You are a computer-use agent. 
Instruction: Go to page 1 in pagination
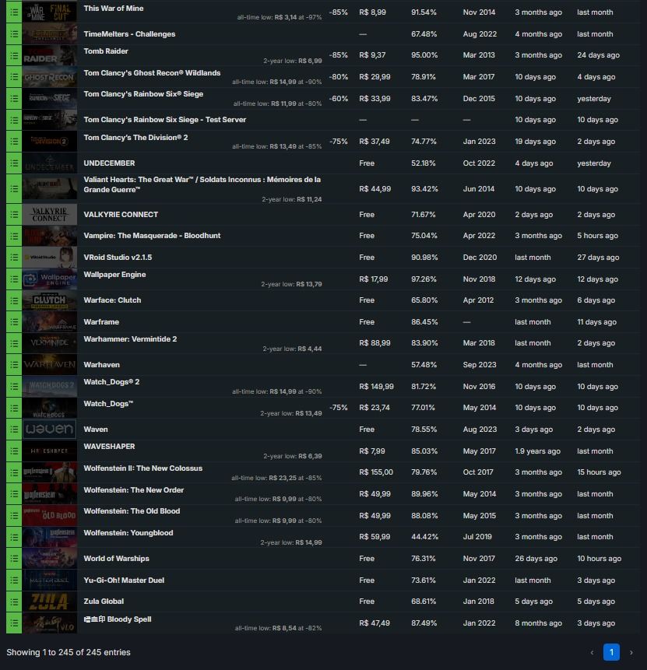(x=611, y=652)
